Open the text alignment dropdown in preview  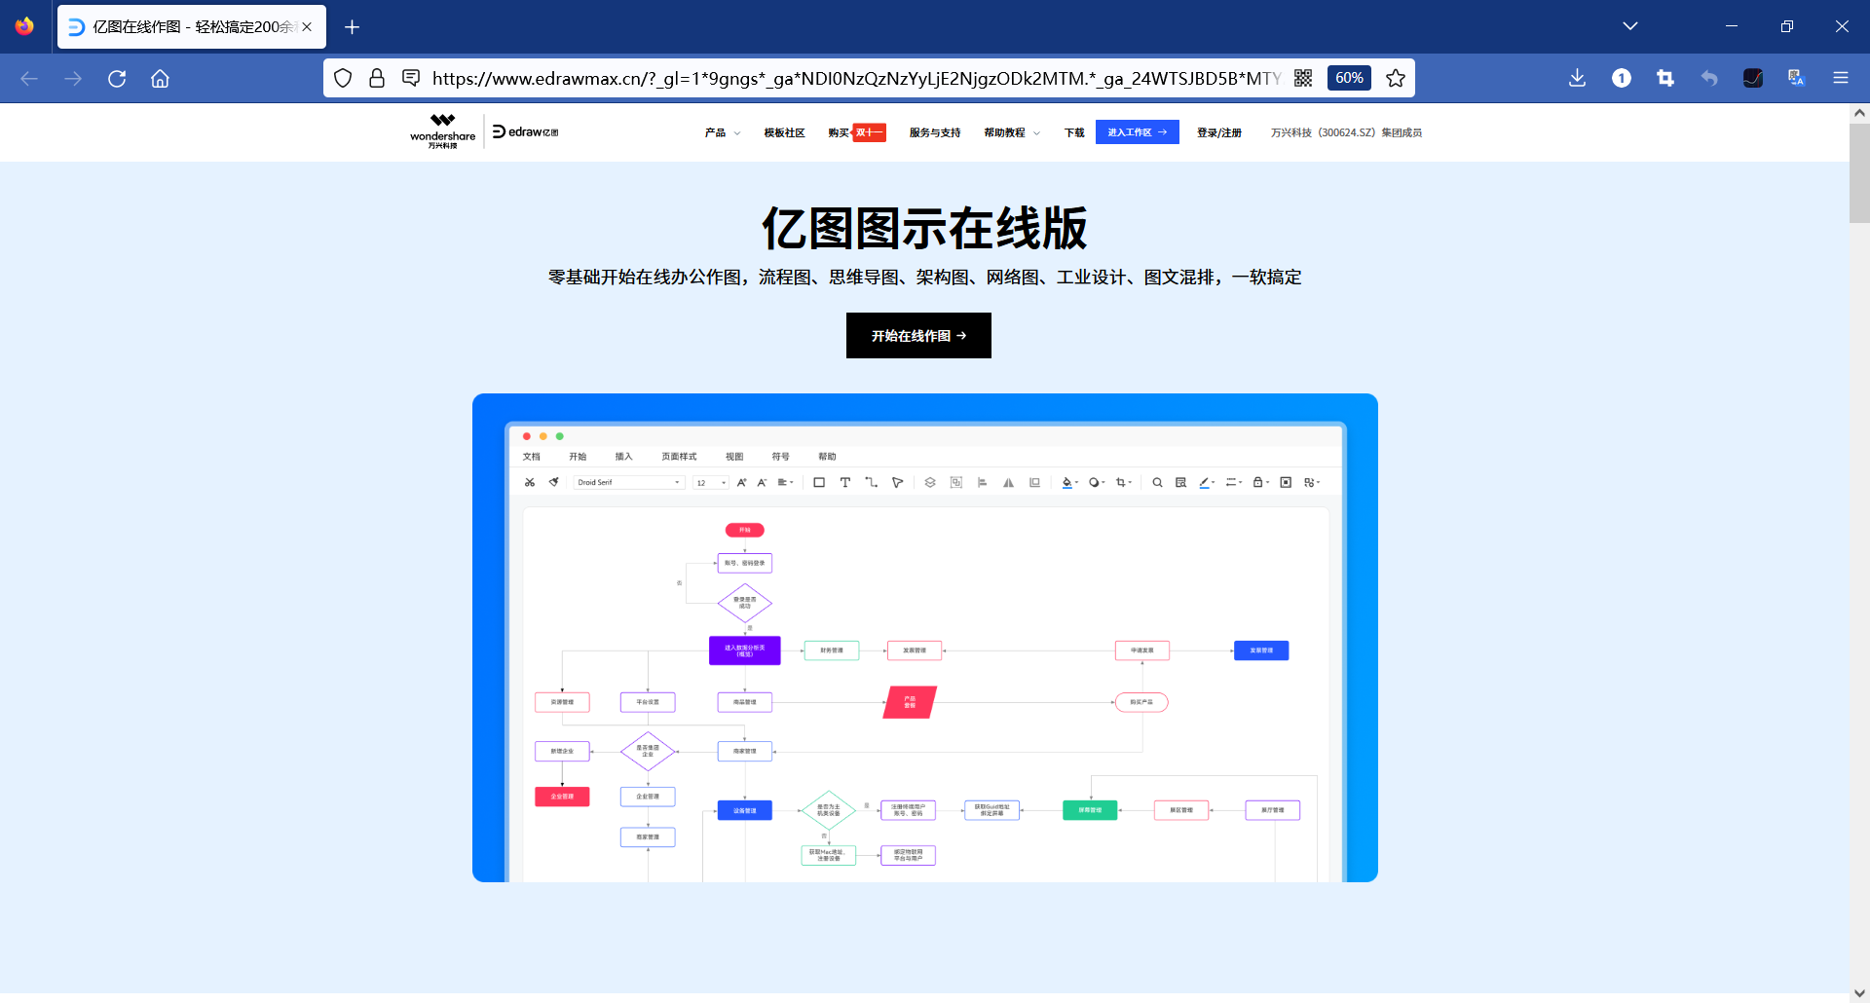785,482
